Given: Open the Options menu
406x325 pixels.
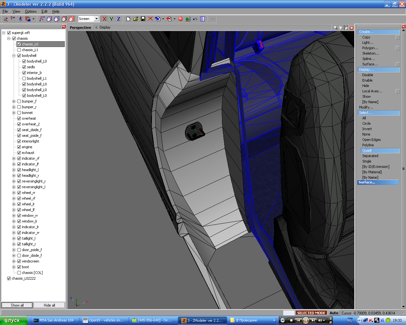Looking at the screenshot, I should tap(31, 11).
